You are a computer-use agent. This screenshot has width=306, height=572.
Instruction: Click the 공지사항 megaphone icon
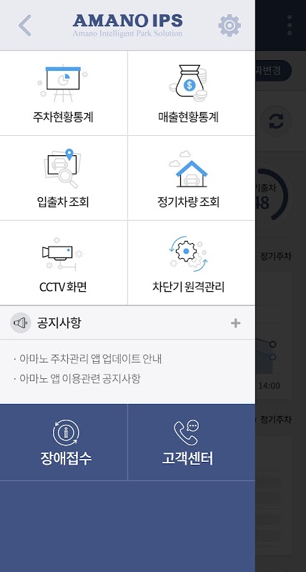pyautogui.click(x=21, y=323)
